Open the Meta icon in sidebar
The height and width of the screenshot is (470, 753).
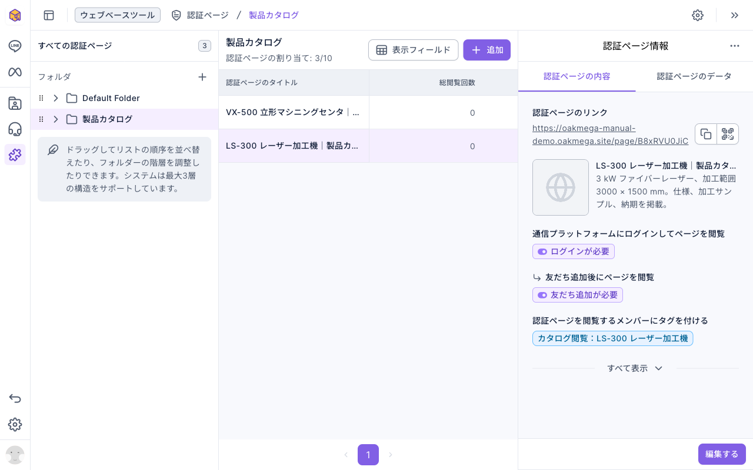pos(15,72)
